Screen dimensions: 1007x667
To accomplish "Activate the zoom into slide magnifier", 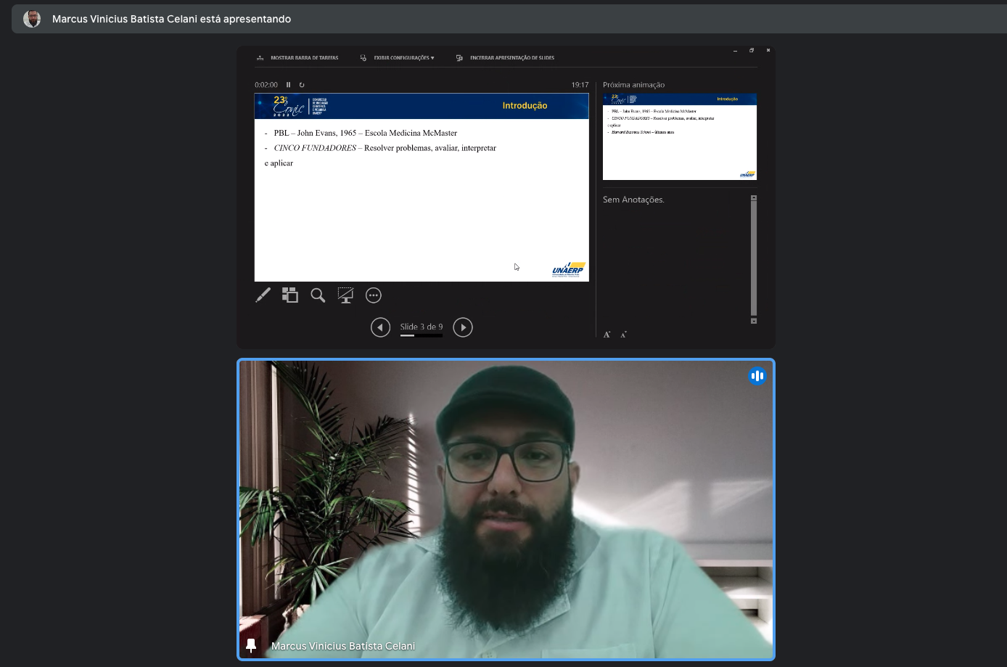I will [x=318, y=295].
